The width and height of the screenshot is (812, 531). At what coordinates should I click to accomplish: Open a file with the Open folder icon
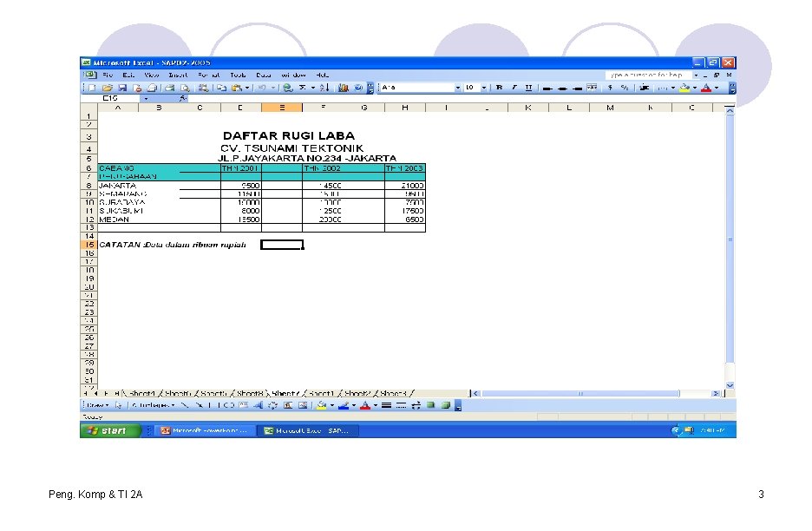click(x=108, y=88)
